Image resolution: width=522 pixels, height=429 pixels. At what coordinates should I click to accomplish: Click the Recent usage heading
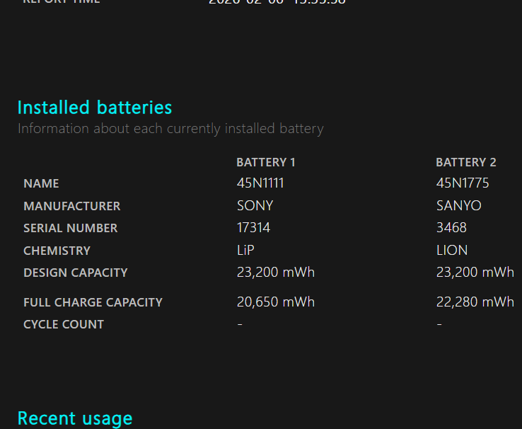[74, 418]
